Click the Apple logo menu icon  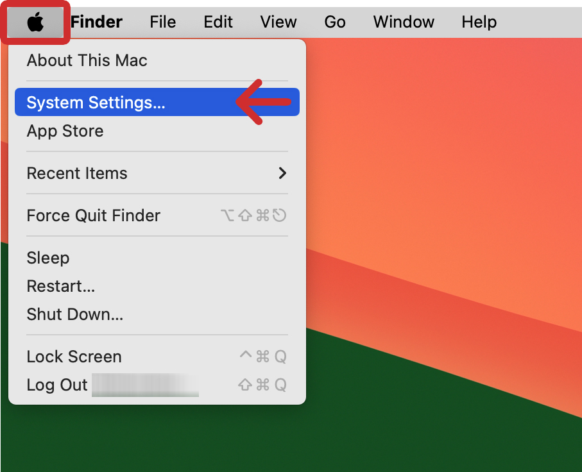click(x=35, y=22)
